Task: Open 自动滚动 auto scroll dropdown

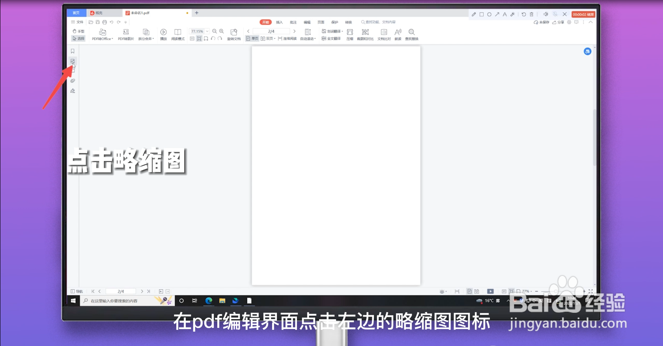Action: [x=308, y=35]
